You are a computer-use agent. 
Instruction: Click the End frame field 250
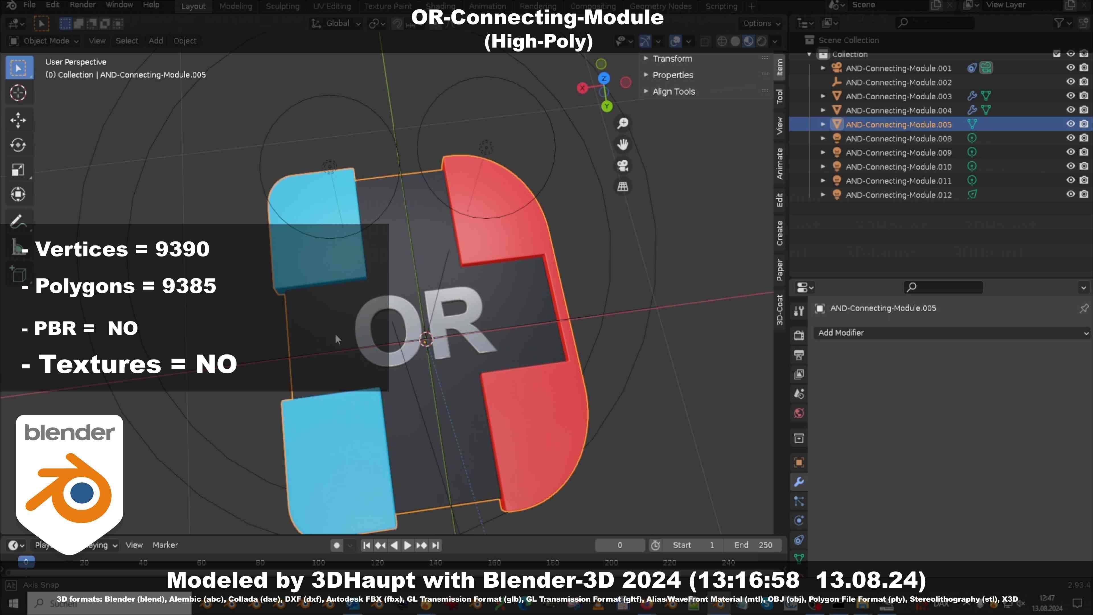(753, 546)
